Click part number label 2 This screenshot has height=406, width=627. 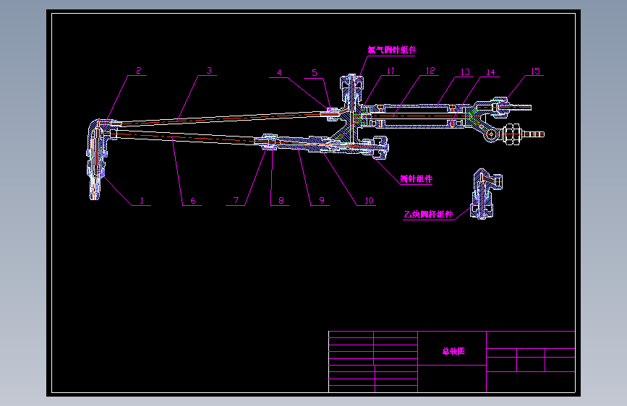pyautogui.click(x=139, y=71)
